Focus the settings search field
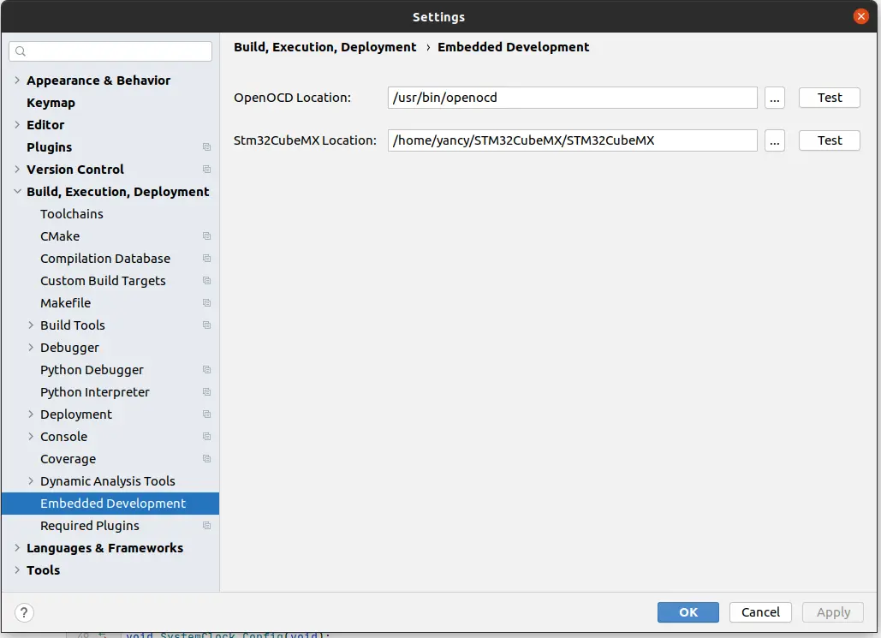 (110, 51)
